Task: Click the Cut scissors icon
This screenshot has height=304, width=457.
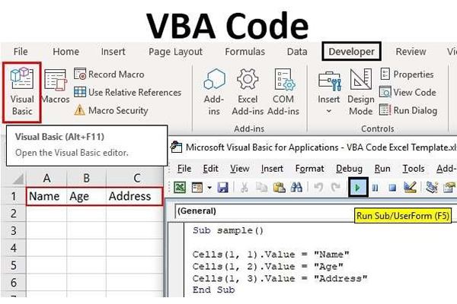Action: click(244, 188)
